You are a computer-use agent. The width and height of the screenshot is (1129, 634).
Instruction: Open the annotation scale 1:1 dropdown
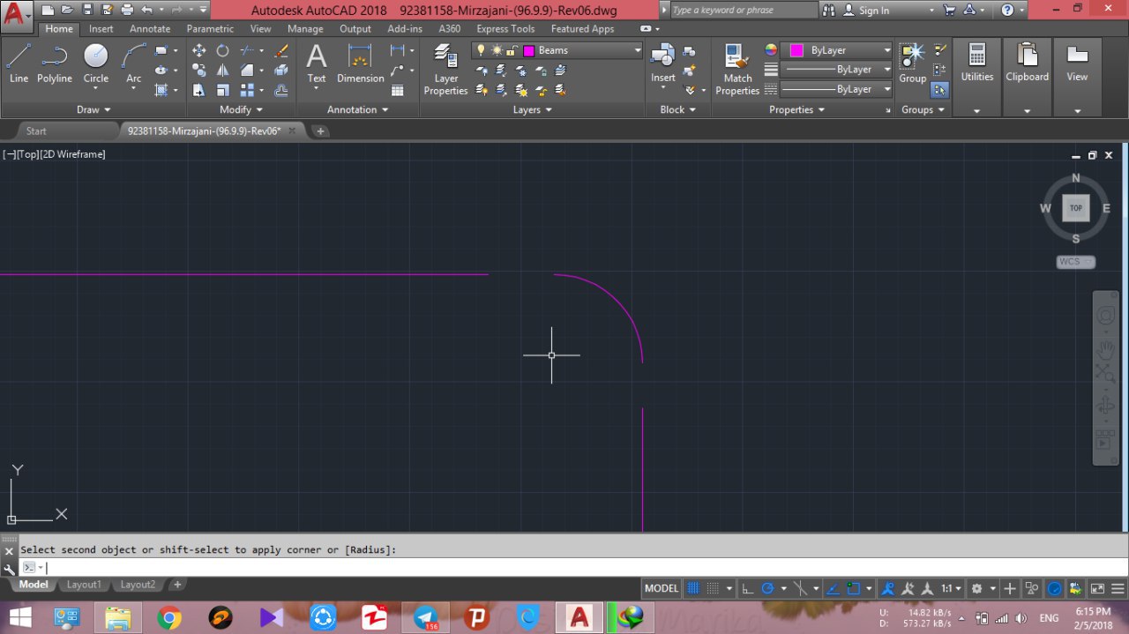951,588
